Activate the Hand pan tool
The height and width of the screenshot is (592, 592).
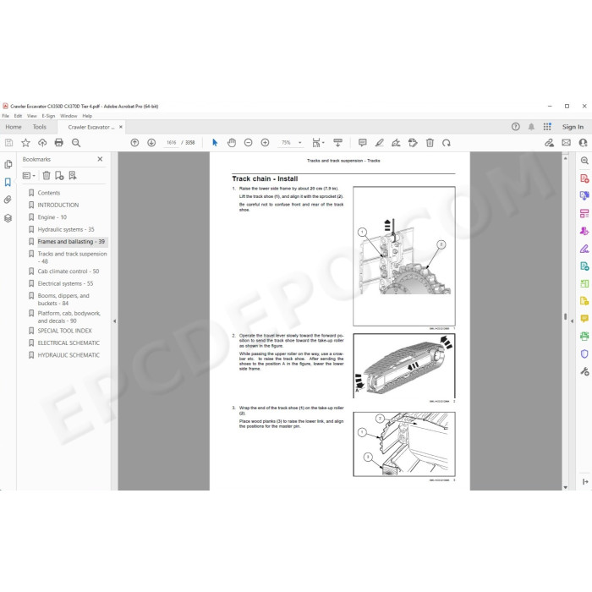[x=232, y=143]
